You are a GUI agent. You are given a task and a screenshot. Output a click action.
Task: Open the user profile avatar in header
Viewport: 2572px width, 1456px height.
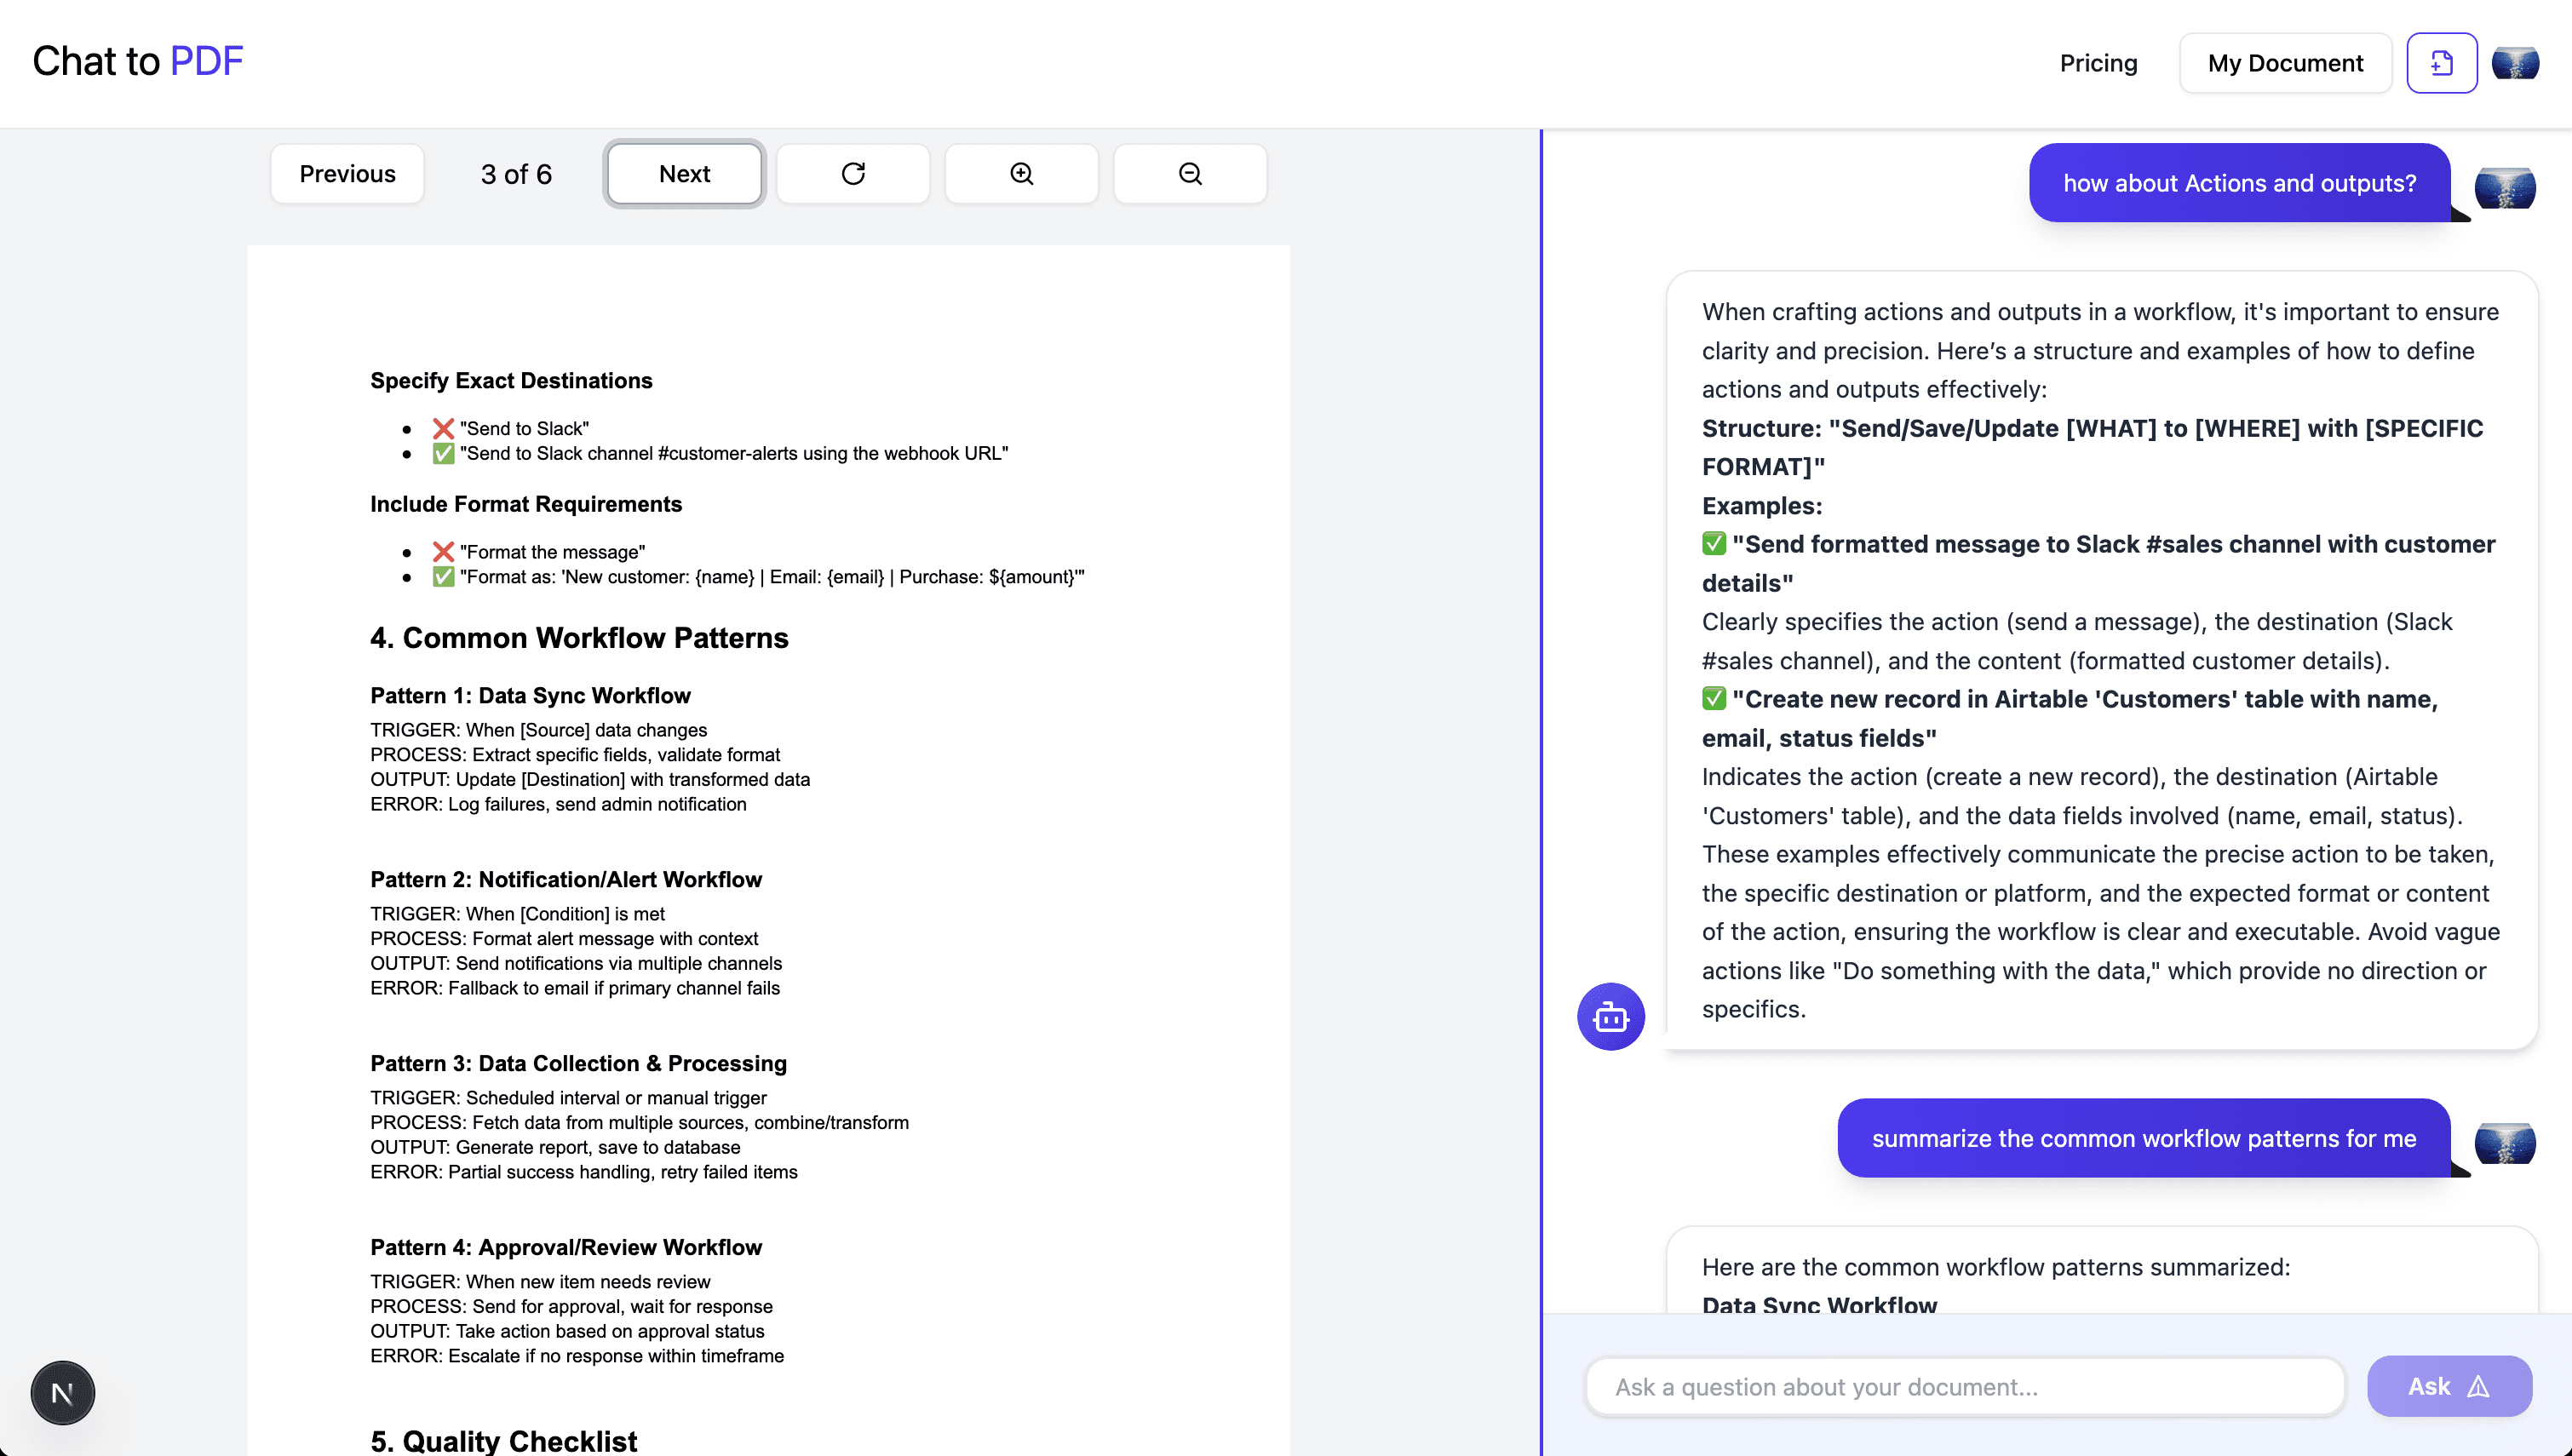pos(2515,63)
